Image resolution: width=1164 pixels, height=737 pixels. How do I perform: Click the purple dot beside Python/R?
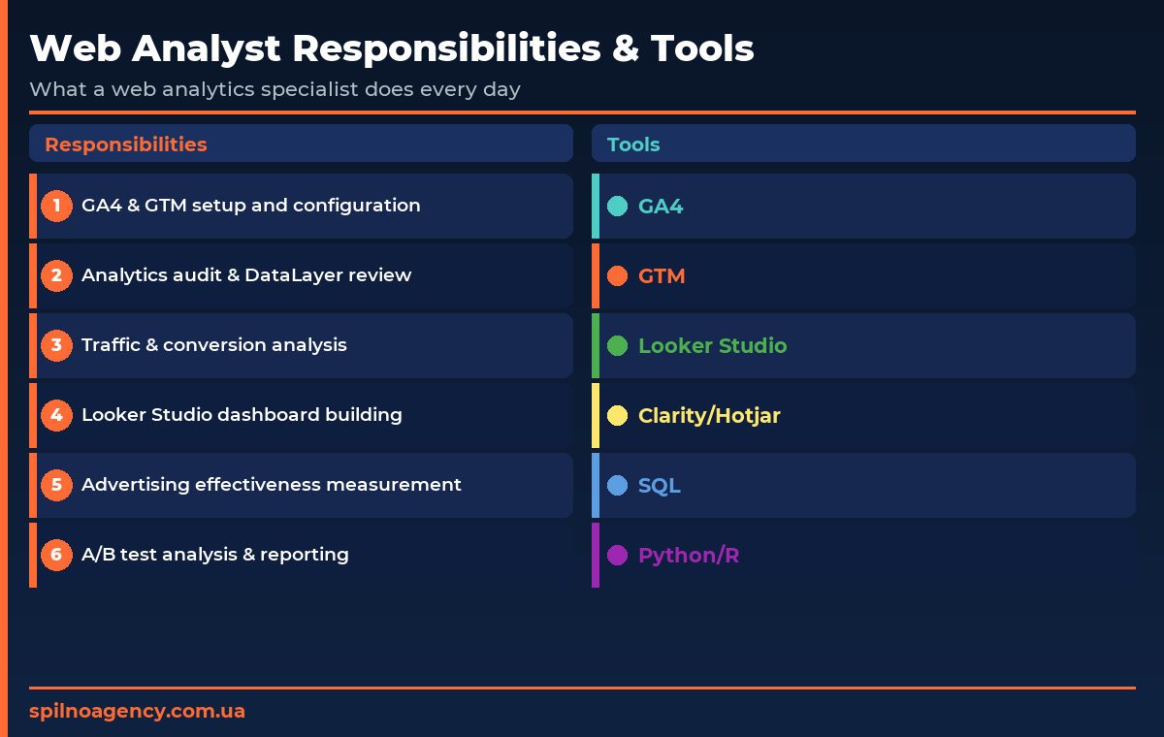[617, 555]
